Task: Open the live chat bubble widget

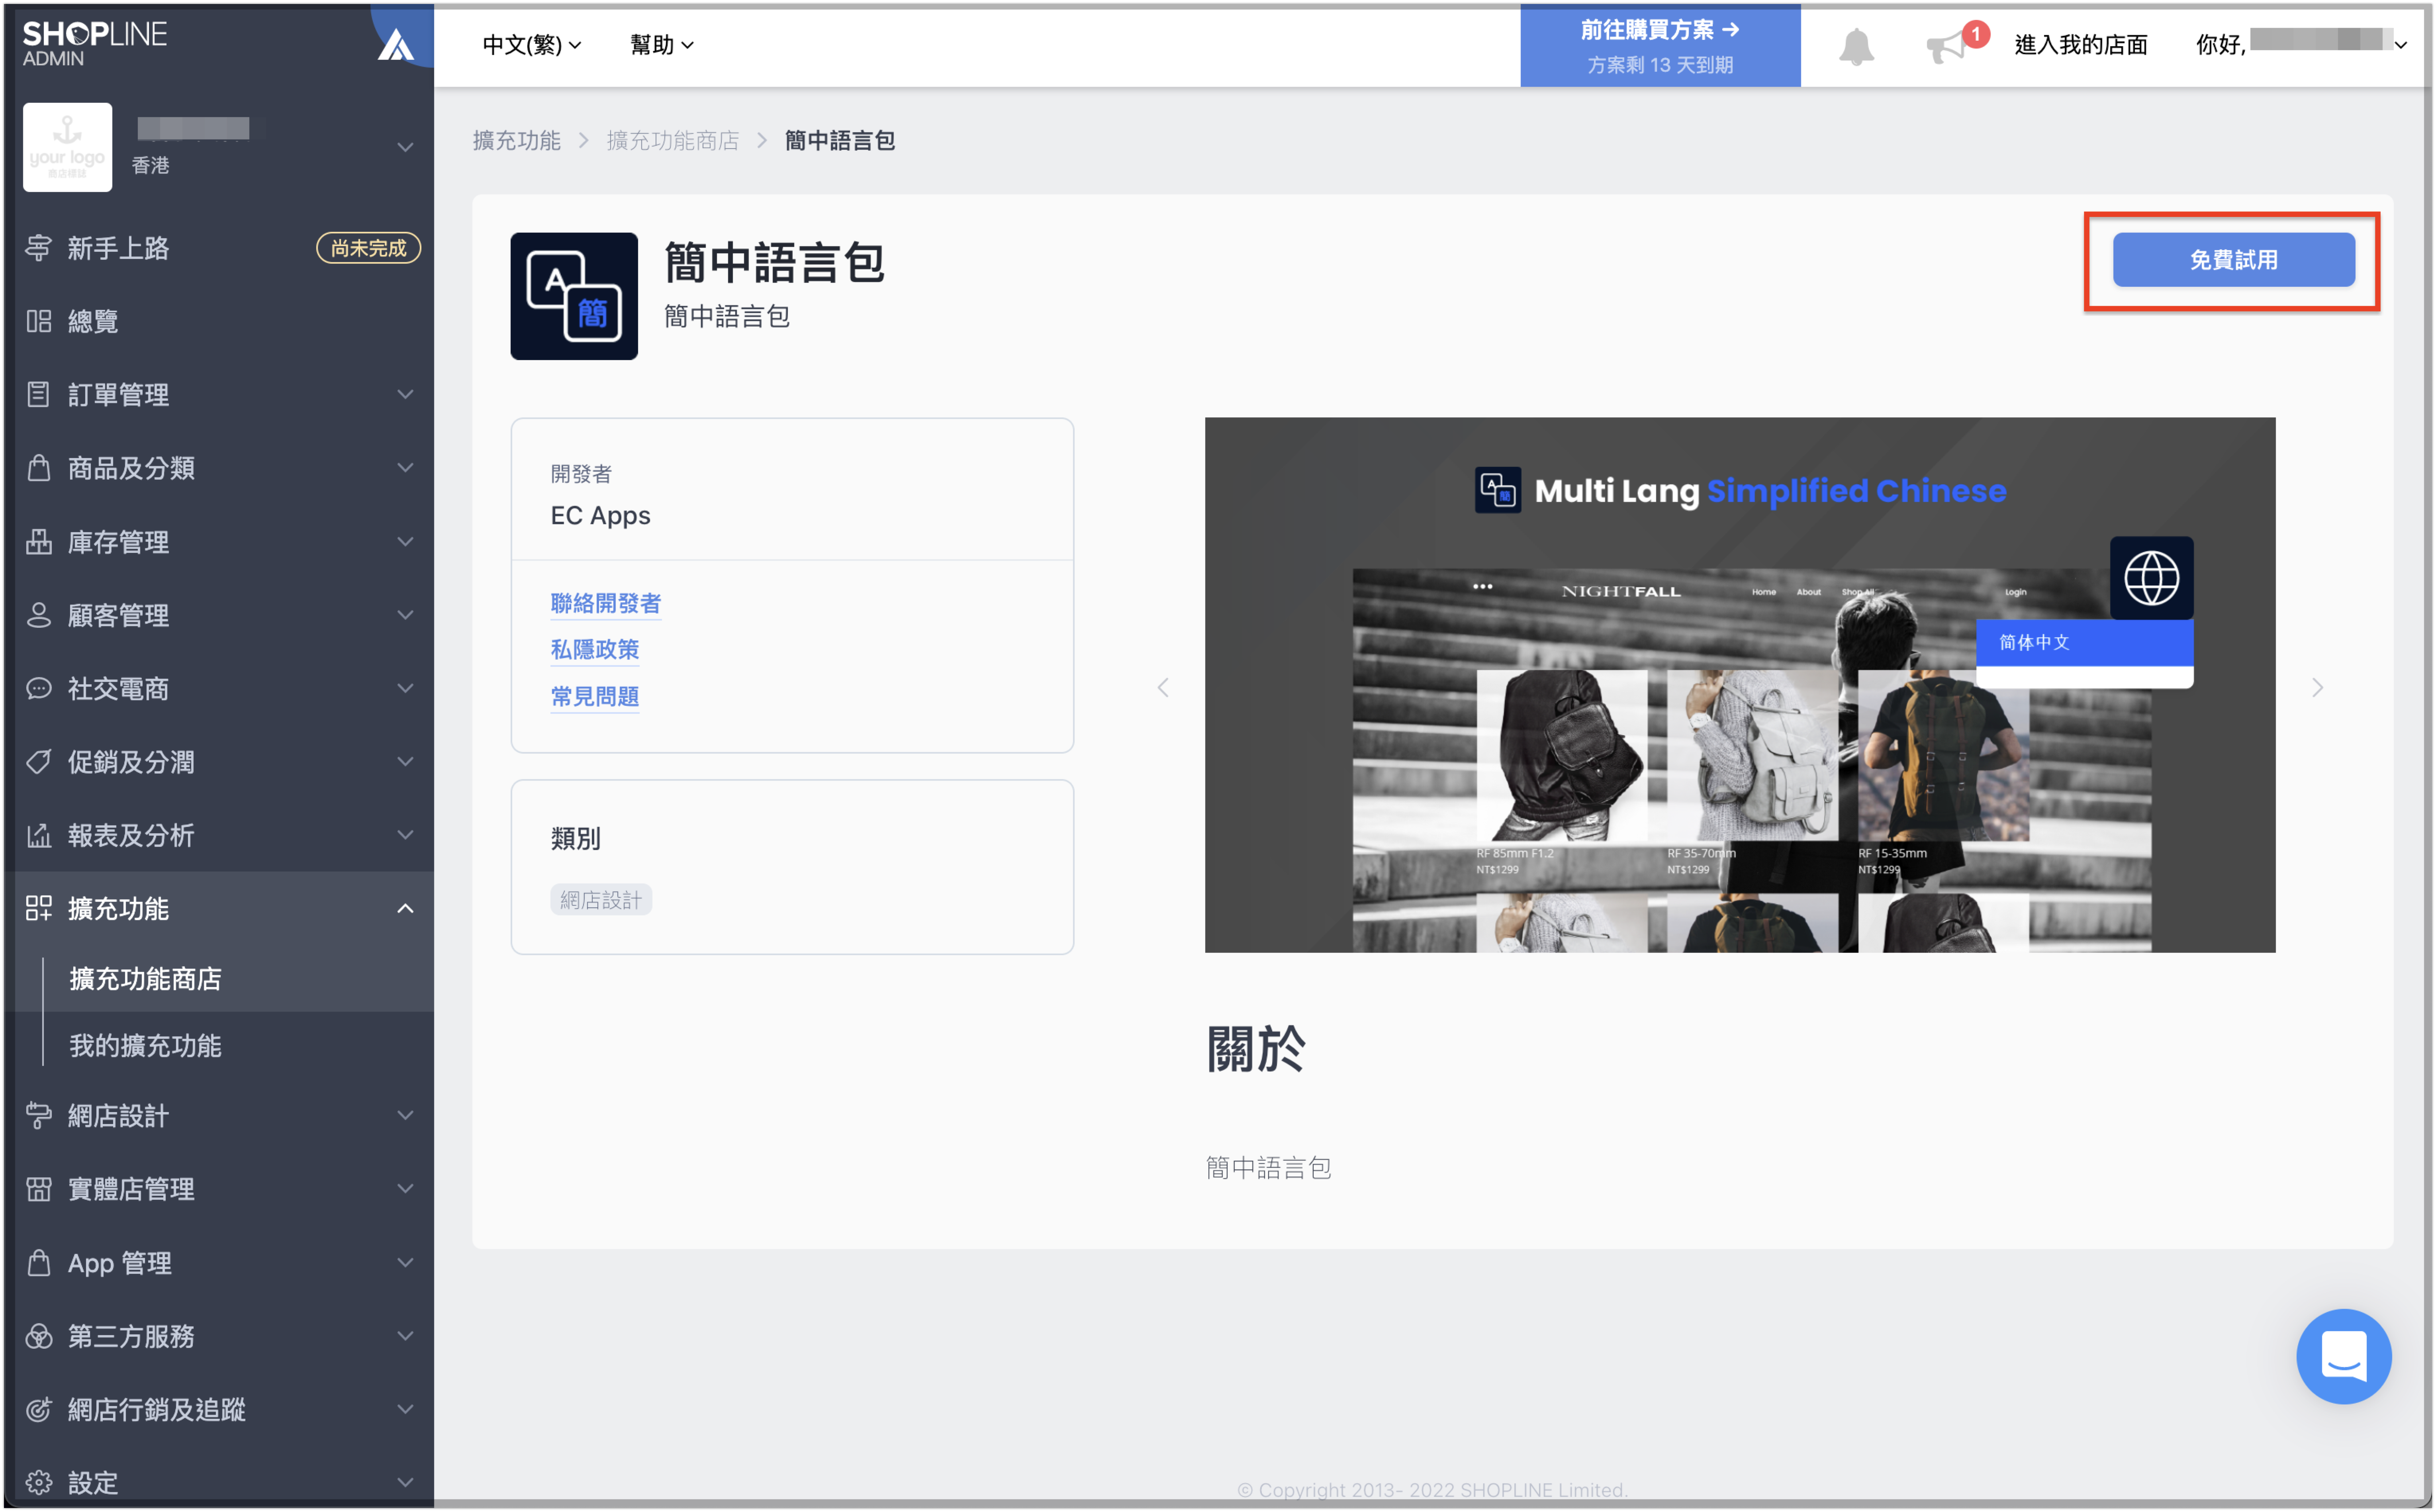Action: click(2343, 1356)
